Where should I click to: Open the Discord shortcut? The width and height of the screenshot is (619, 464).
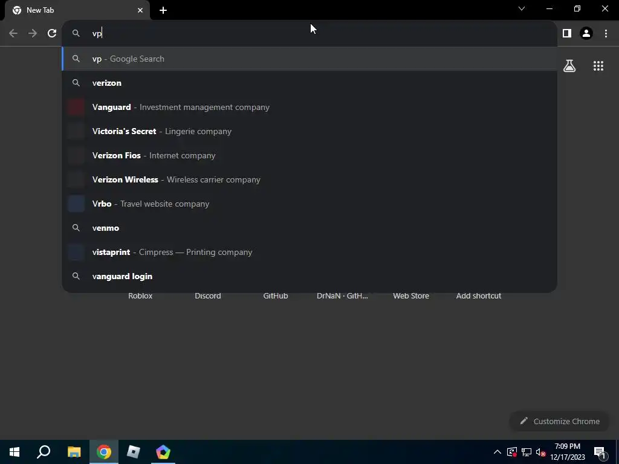[208, 296]
